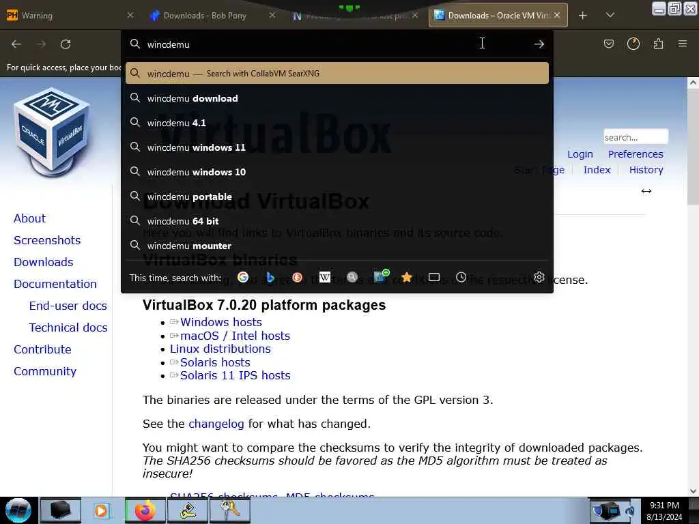Screen dimensions: 699x524
Task: Open the single key taskbar icon
Action: (188, 510)
